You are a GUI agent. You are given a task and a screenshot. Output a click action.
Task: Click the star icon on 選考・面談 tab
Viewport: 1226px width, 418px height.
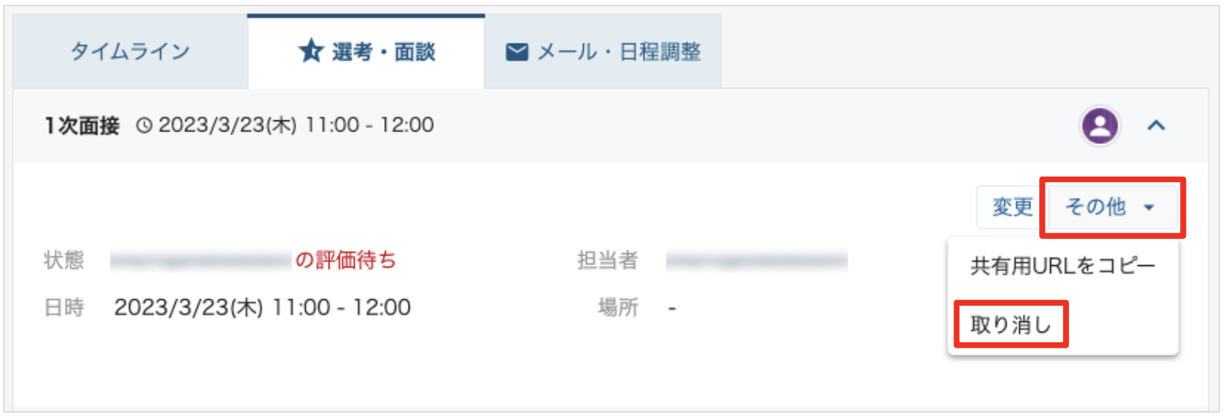click(x=309, y=52)
